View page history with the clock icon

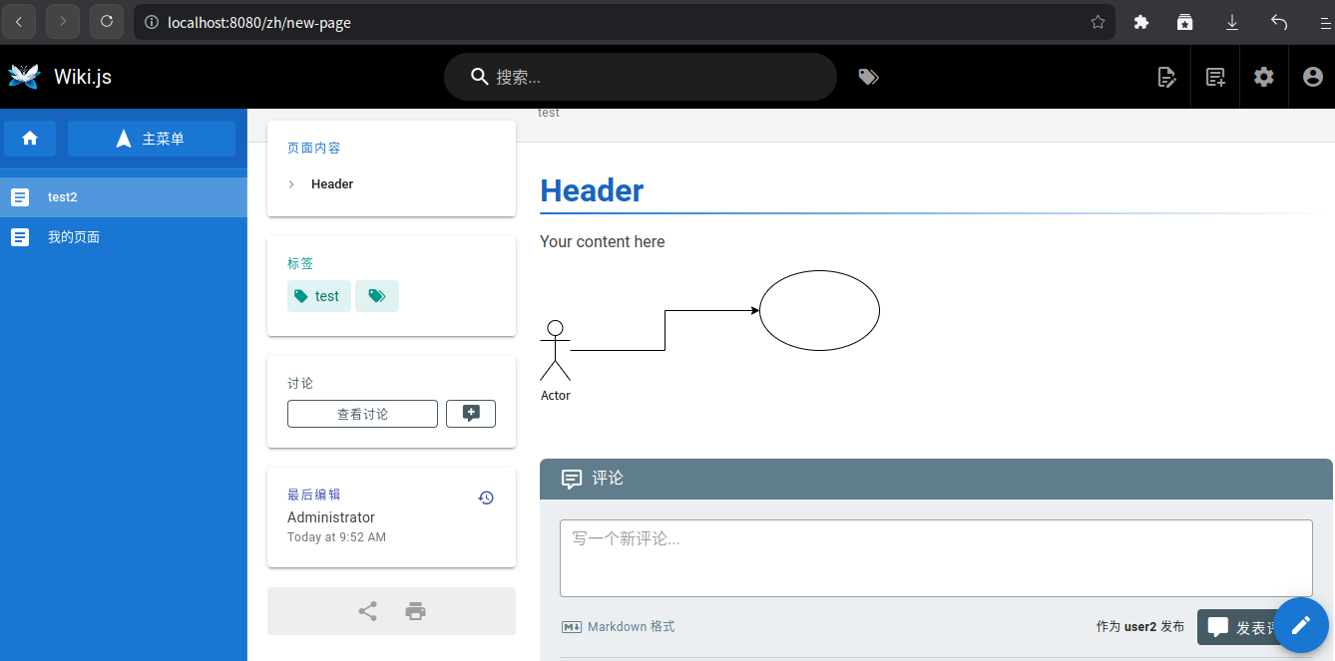(486, 496)
